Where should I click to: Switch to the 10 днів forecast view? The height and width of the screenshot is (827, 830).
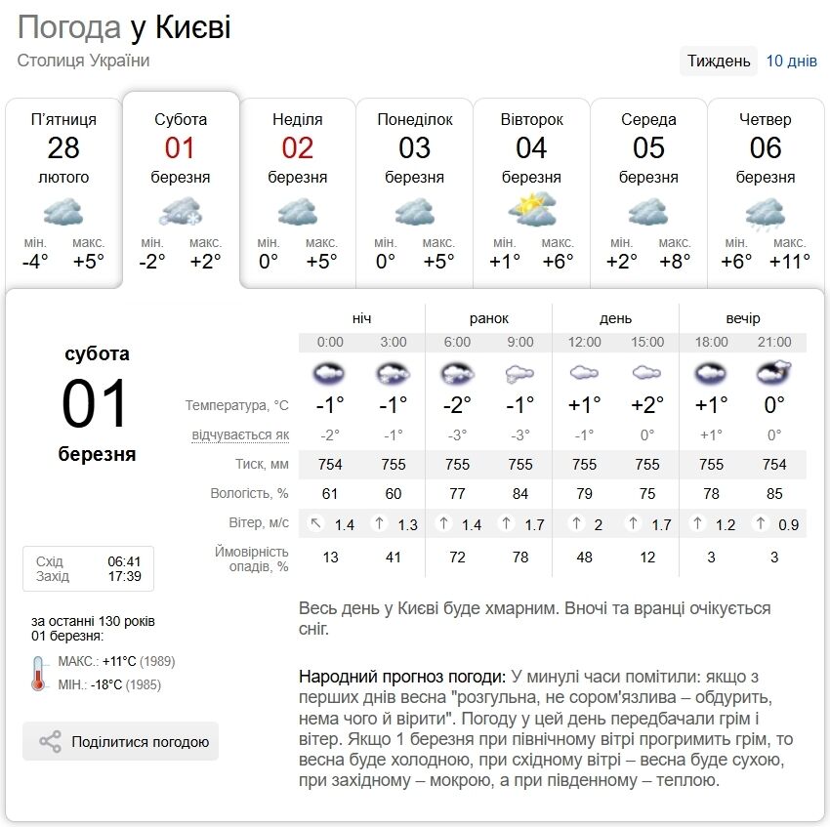click(x=791, y=61)
